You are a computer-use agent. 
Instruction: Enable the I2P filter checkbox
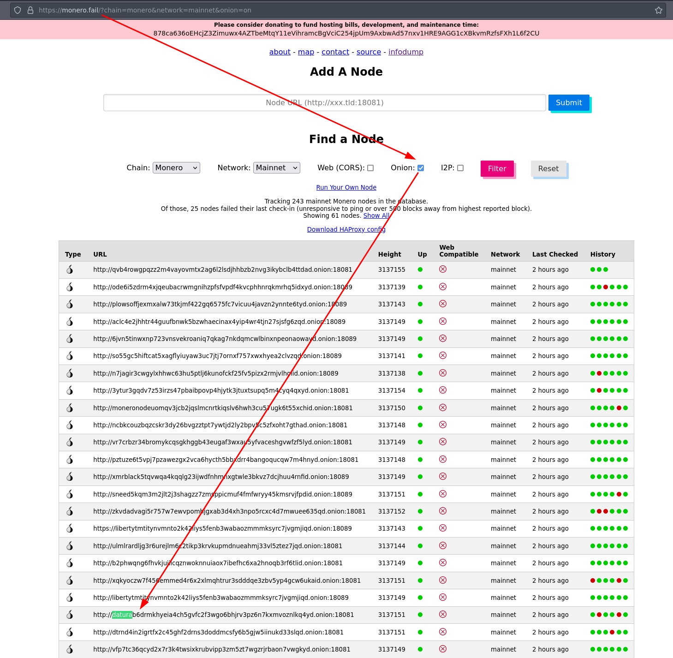point(460,168)
